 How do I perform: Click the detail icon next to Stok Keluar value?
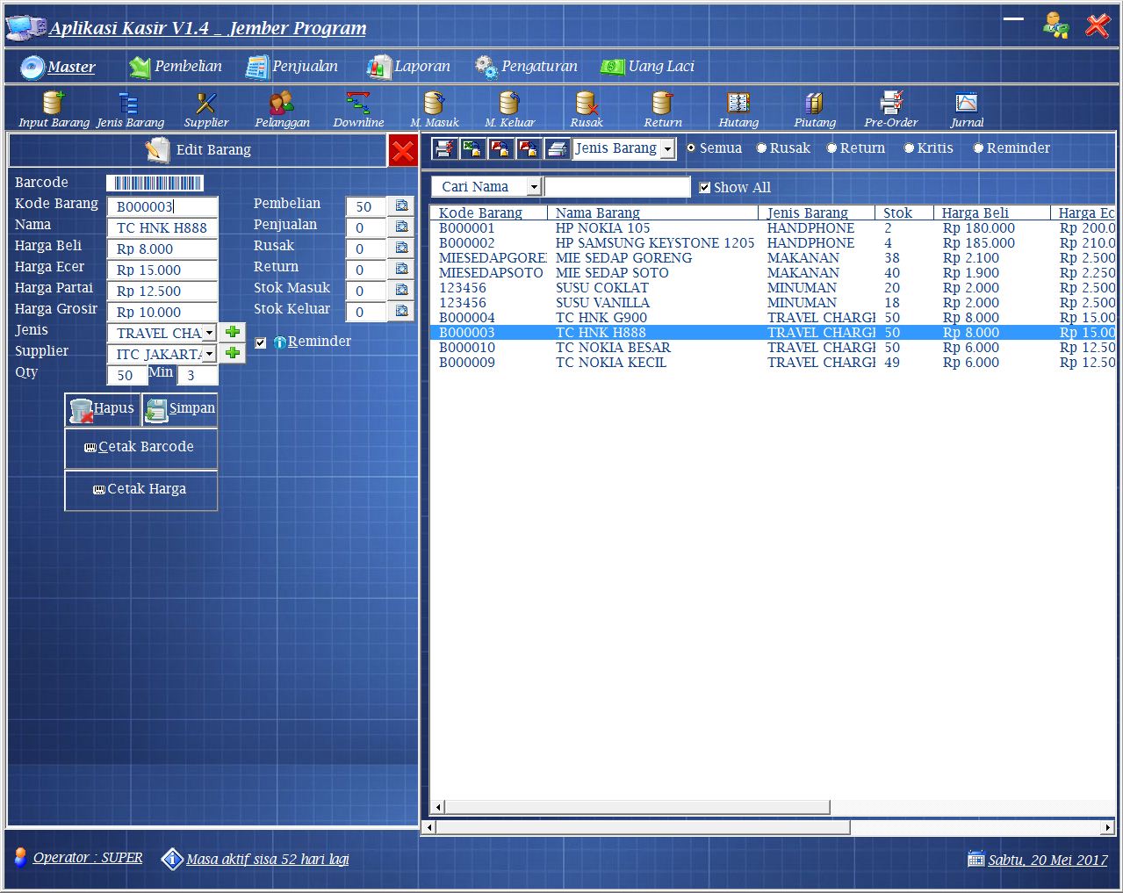pyautogui.click(x=401, y=311)
